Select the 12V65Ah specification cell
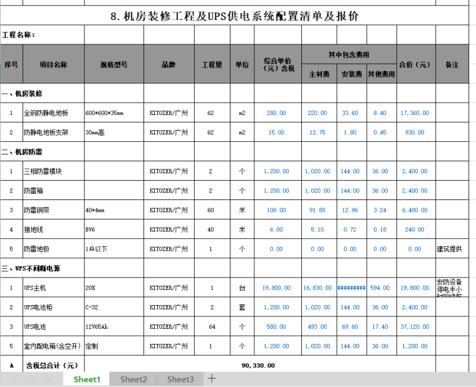The height and width of the screenshot is (387, 476). click(x=114, y=327)
